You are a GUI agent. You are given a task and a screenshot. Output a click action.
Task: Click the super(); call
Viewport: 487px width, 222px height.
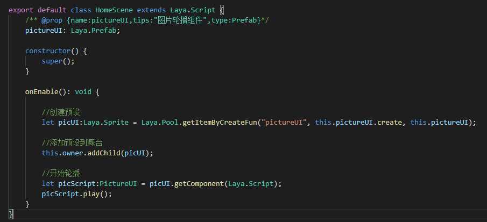(x=59, y=61)
